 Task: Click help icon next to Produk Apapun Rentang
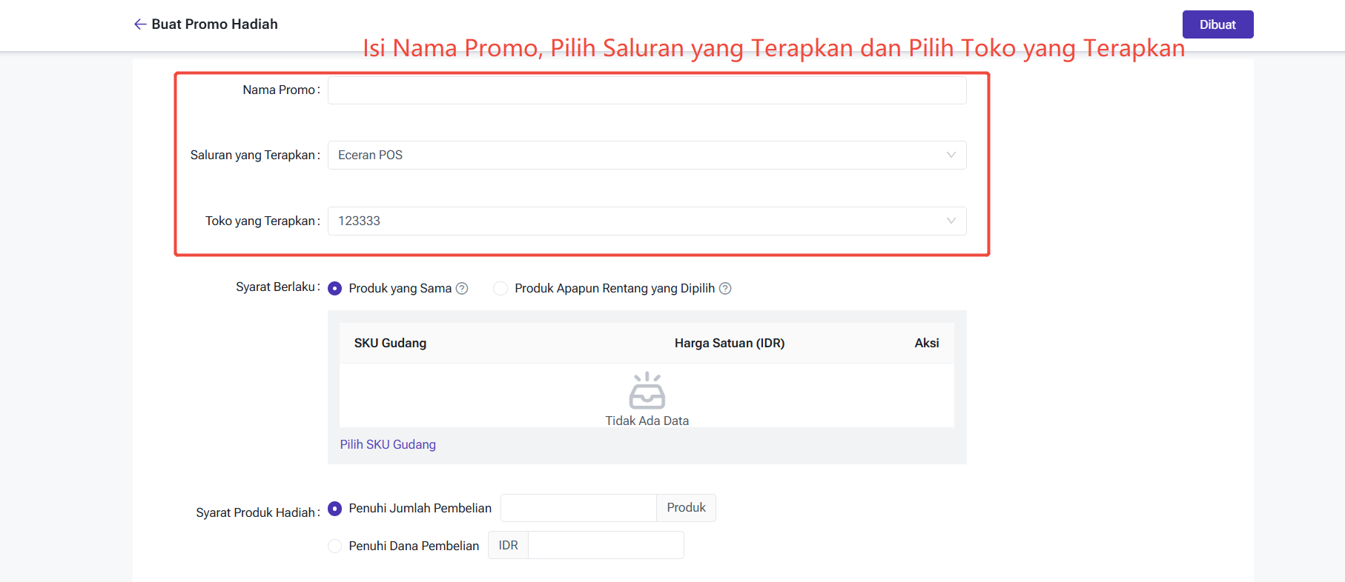pos(725,289)
